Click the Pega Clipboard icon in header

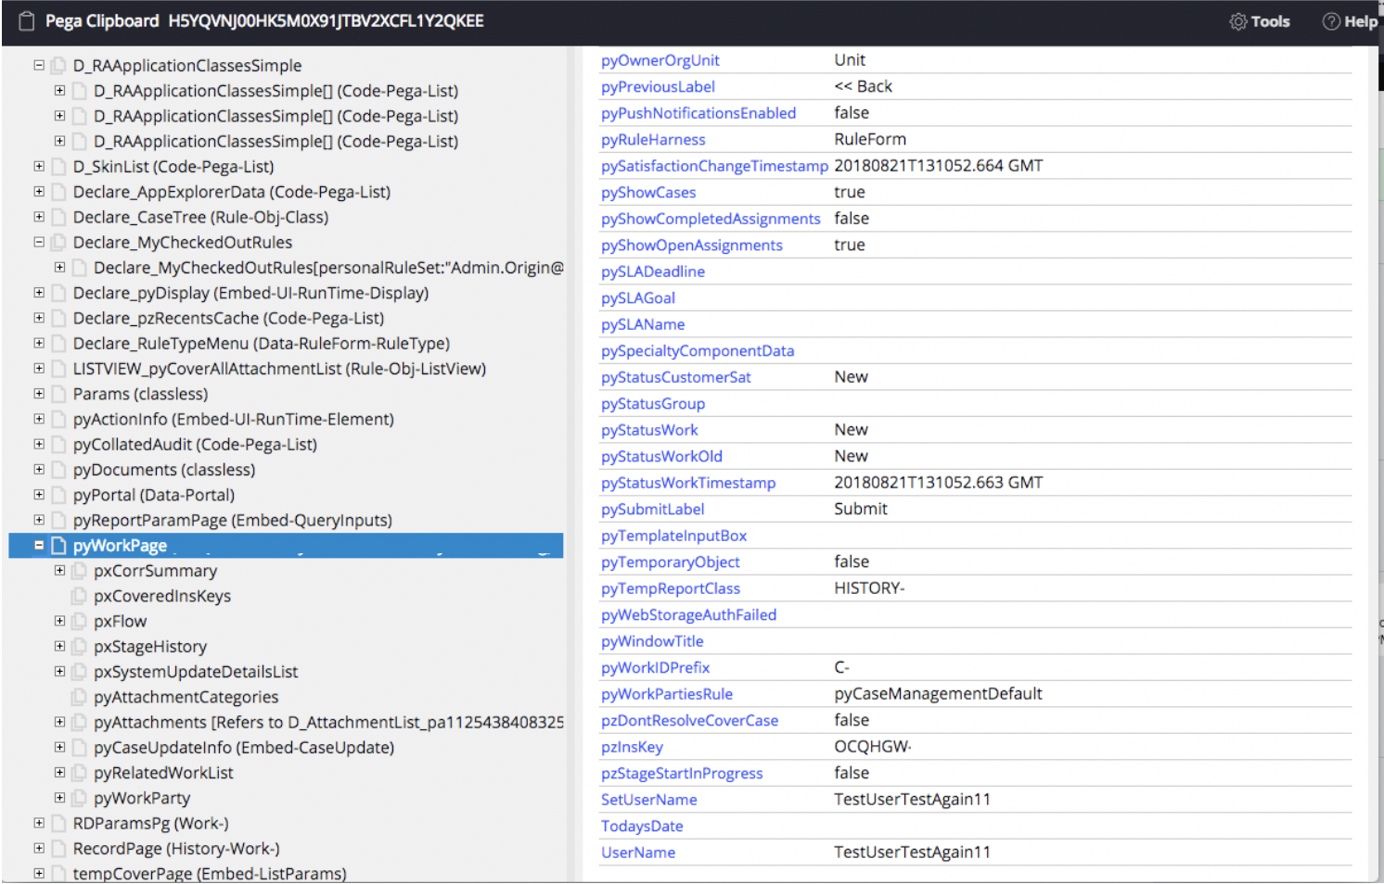point(27,21)
